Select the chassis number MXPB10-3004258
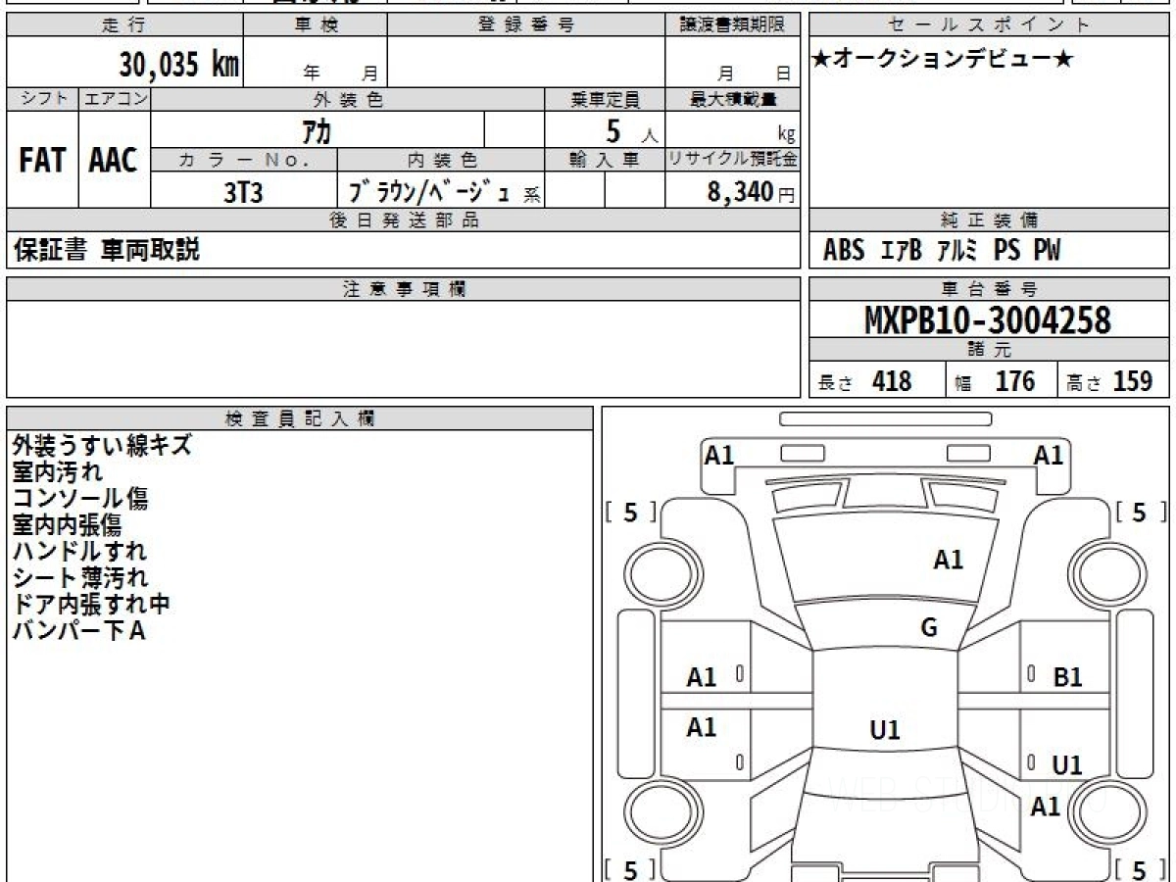 click(x=988, y=320)
